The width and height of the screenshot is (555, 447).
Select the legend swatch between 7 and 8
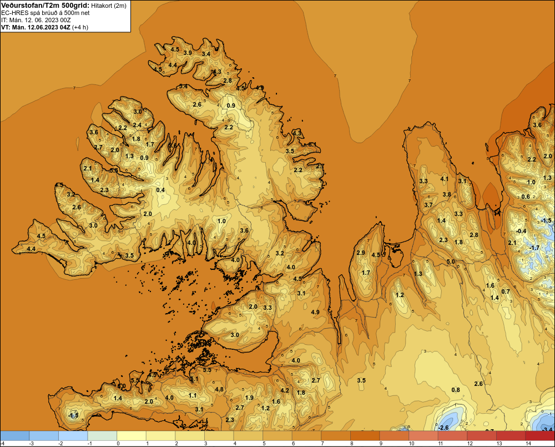tap(336, 436)
